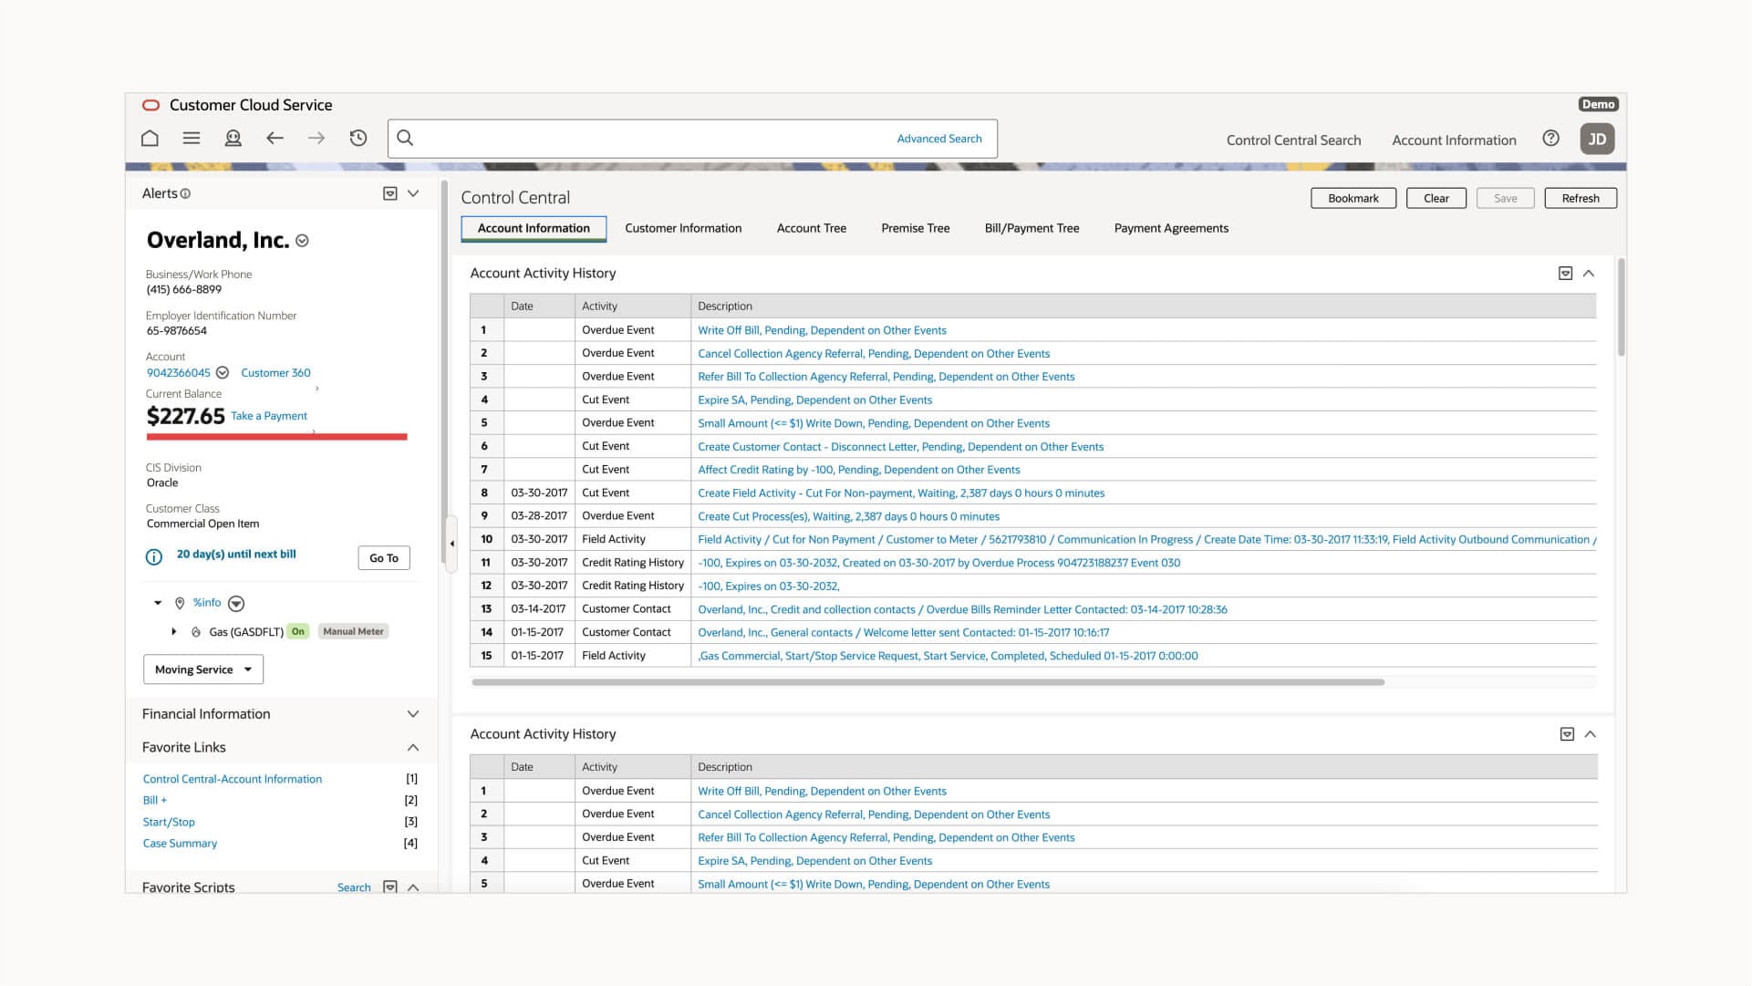Open the Moving Service dropdown
The image size is (1752, 986).
click(203, 669)
